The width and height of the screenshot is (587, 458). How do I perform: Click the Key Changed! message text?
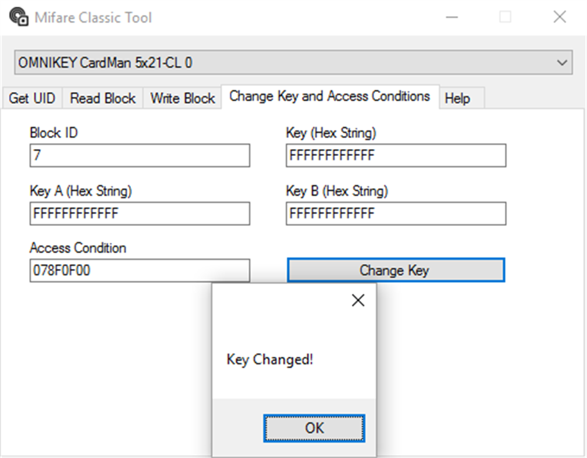pyautogui.click(x=270, y=360)
